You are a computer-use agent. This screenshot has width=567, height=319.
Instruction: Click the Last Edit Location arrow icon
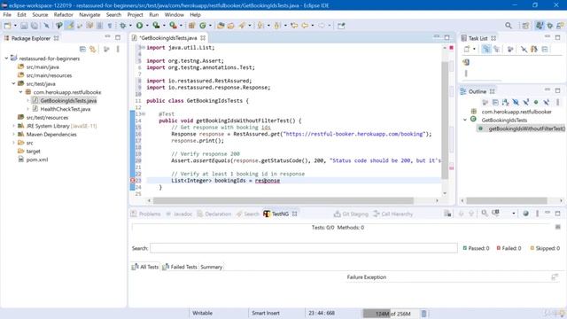pyautogui.click(x=294, y=26)
